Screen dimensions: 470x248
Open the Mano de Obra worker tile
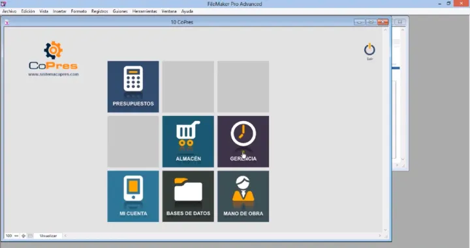point(243,197)
